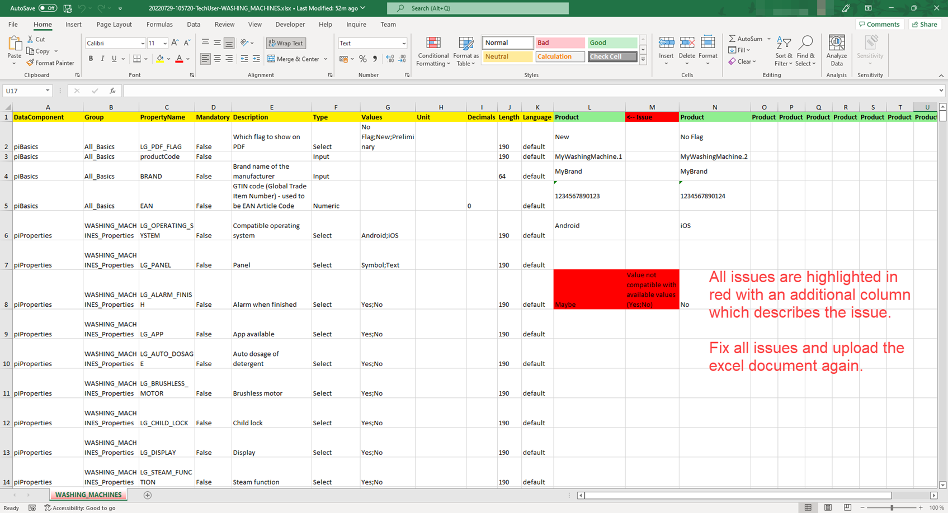
Task: Click the percent style icon
Action: pyautogui.click(x=363, y=59)
